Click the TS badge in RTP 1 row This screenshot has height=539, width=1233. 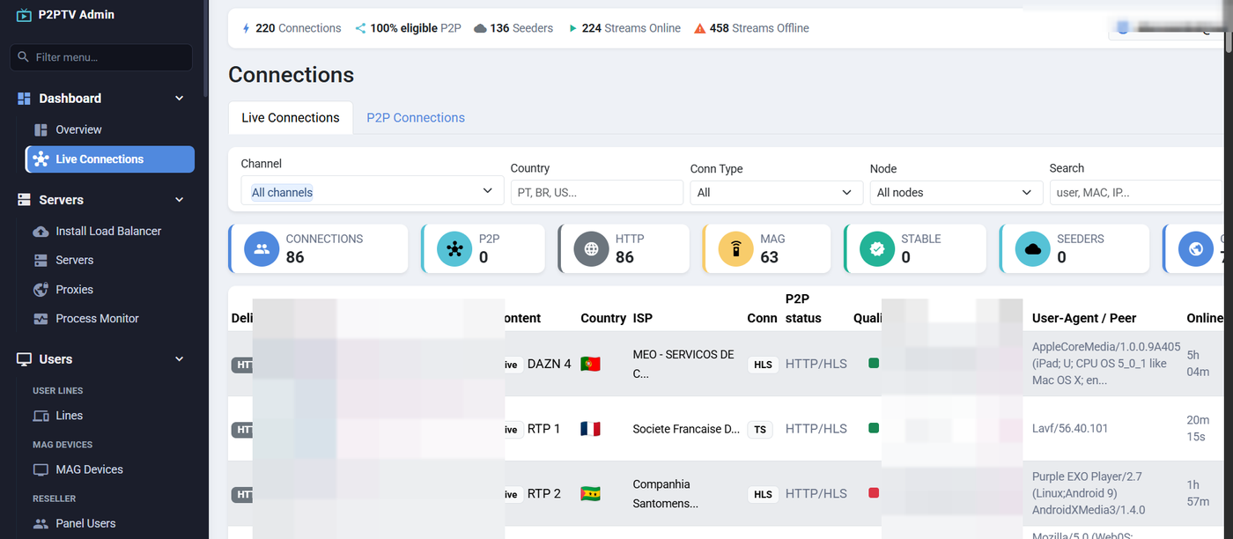pos(759,430)
